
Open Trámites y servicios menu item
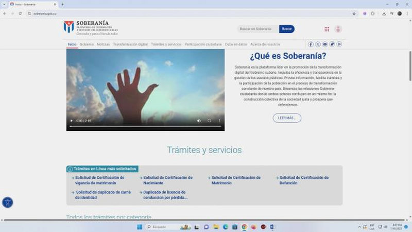[166, 44]
